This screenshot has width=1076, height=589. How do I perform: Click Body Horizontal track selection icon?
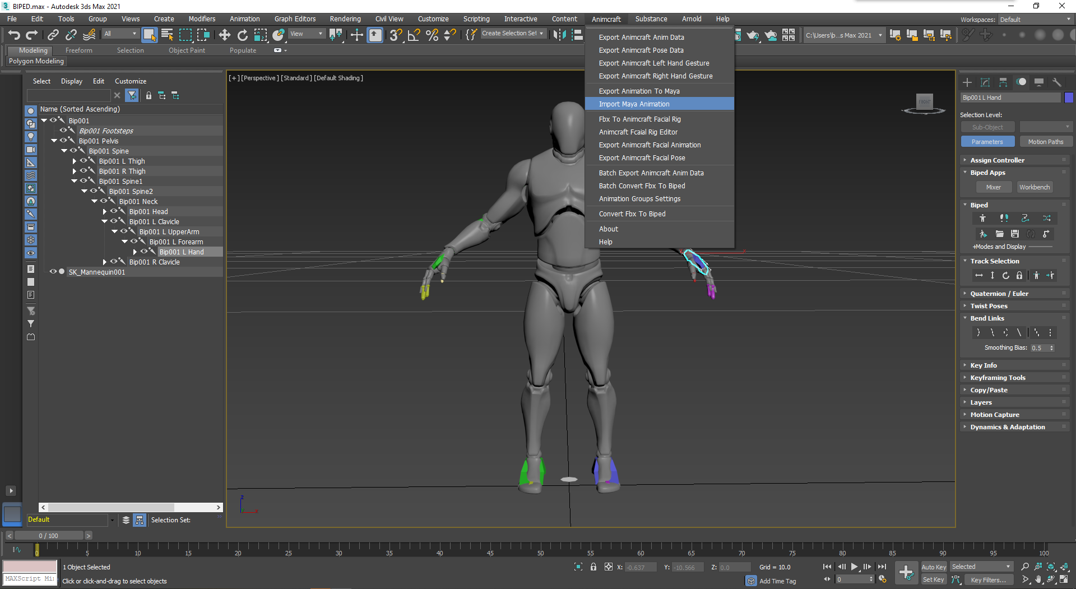[978, 275]
